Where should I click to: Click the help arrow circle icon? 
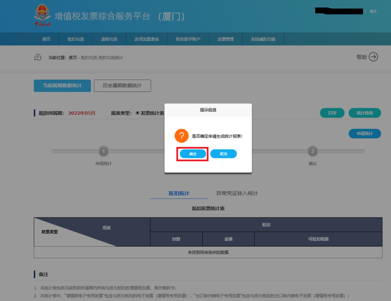coord(373,57)
